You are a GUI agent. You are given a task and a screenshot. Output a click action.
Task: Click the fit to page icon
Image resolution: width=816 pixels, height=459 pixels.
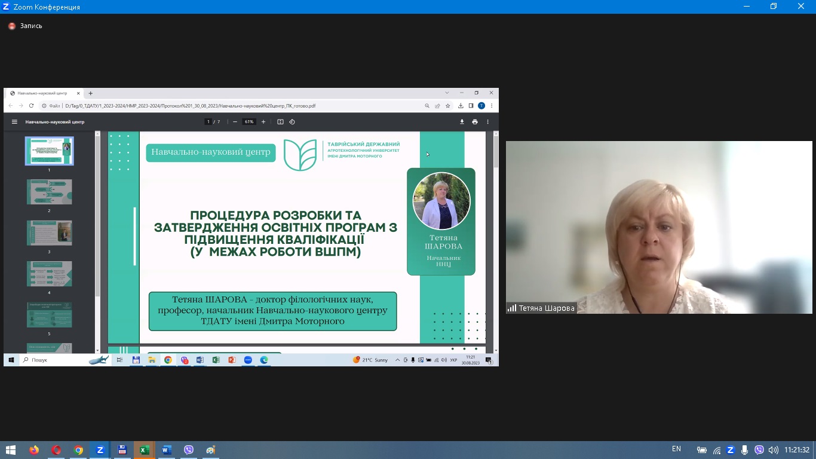coord(280,122)
